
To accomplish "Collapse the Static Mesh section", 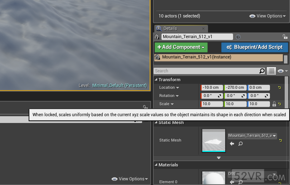I will [156, 122].
